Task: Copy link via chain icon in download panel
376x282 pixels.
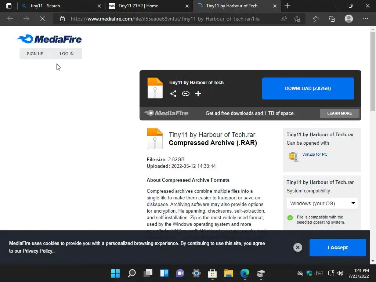Action: click(x=185, y=94)
